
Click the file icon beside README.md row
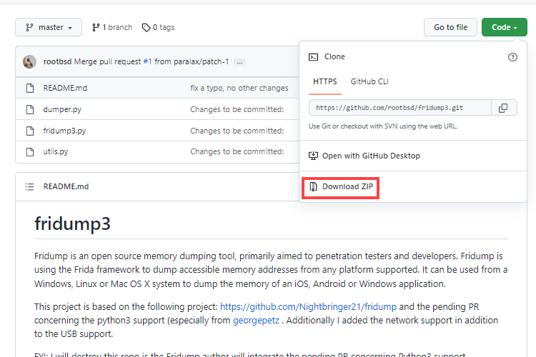tap(30, 88)
